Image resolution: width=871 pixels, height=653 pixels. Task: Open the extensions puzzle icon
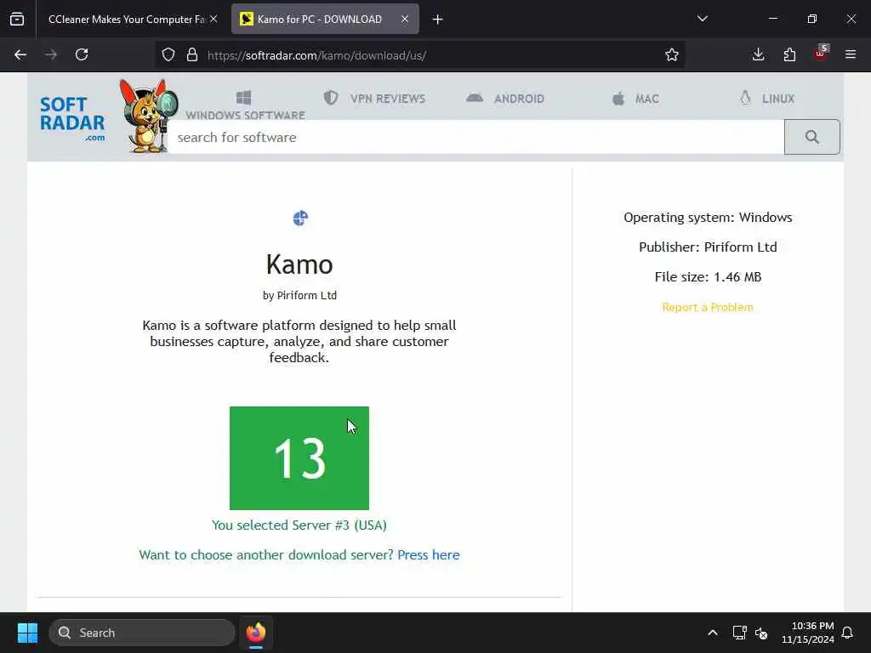coord(789,54)
